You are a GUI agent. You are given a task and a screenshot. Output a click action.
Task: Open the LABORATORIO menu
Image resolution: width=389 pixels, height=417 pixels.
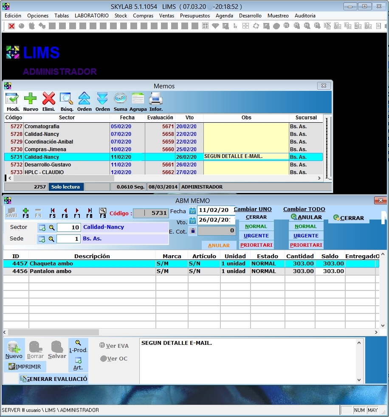[91, 16]
